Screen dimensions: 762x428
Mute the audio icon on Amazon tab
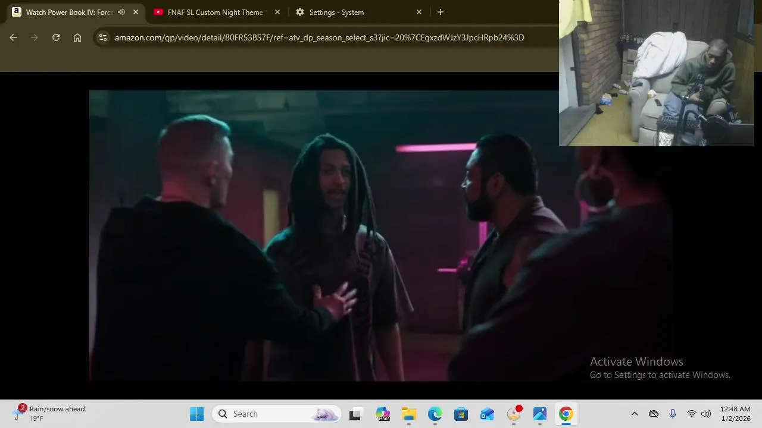coord(121,12)
